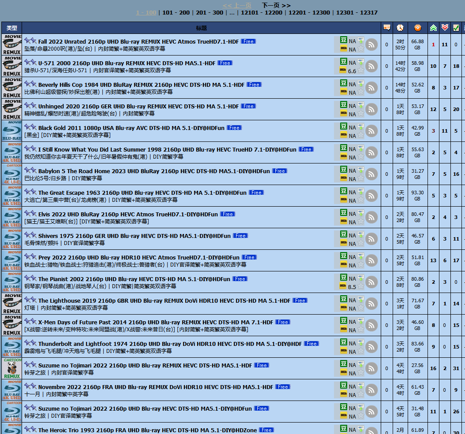This screenshot has width=465, height=434.
Task: Download the X-Men Days of Future Past torrent
Action: click(360, 322)
